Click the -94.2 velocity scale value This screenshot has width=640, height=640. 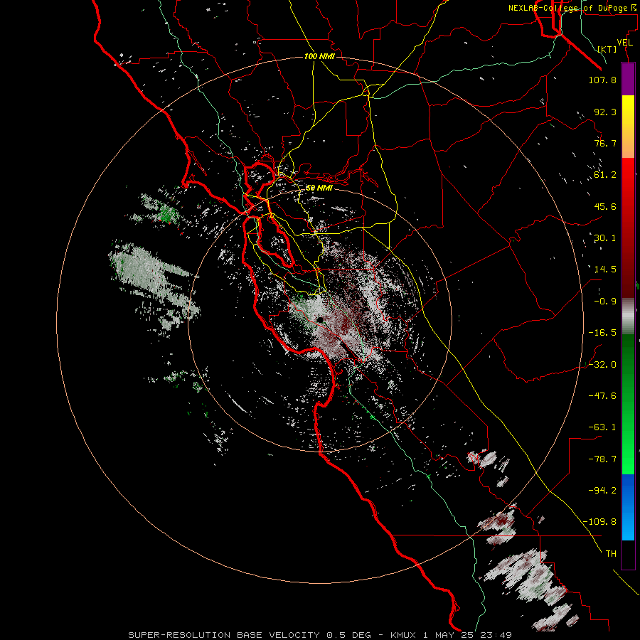602,490
